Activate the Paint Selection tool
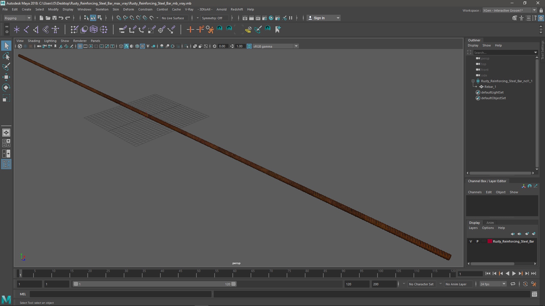The height and width of the screenshot is (306, 545). 6,67
